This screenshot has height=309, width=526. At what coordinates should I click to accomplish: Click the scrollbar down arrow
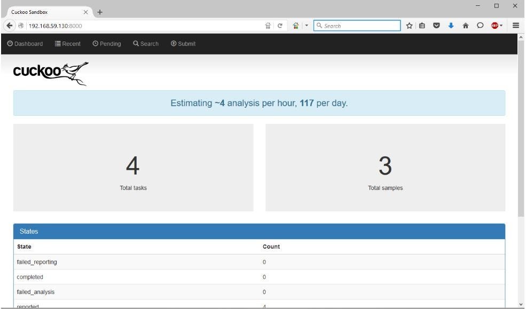coord(521,304)
